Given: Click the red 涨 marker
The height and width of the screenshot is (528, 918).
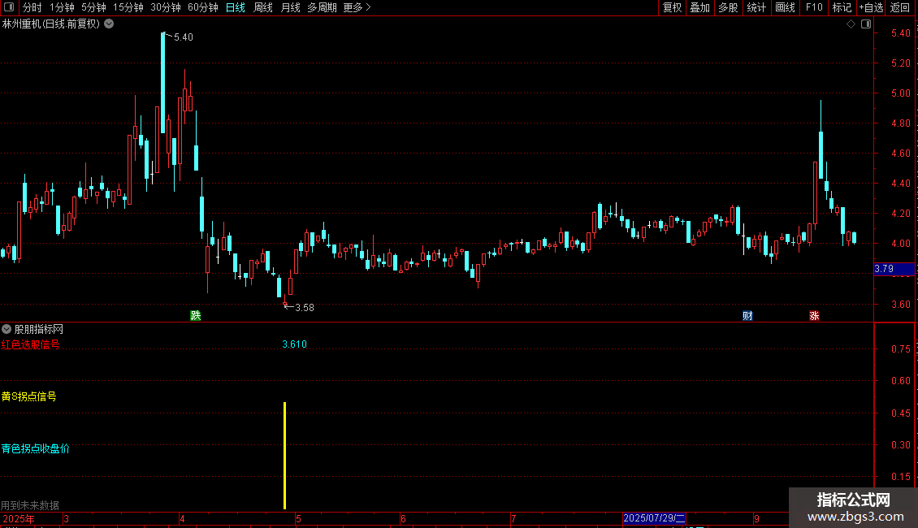Looking at the screenshot, I should (814, 315).
